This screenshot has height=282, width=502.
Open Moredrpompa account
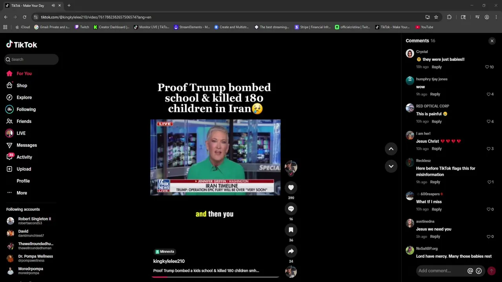31,271
